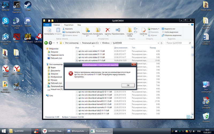
Task: Switch to the Вид ribbon tab
Action: tap(79, 25)
